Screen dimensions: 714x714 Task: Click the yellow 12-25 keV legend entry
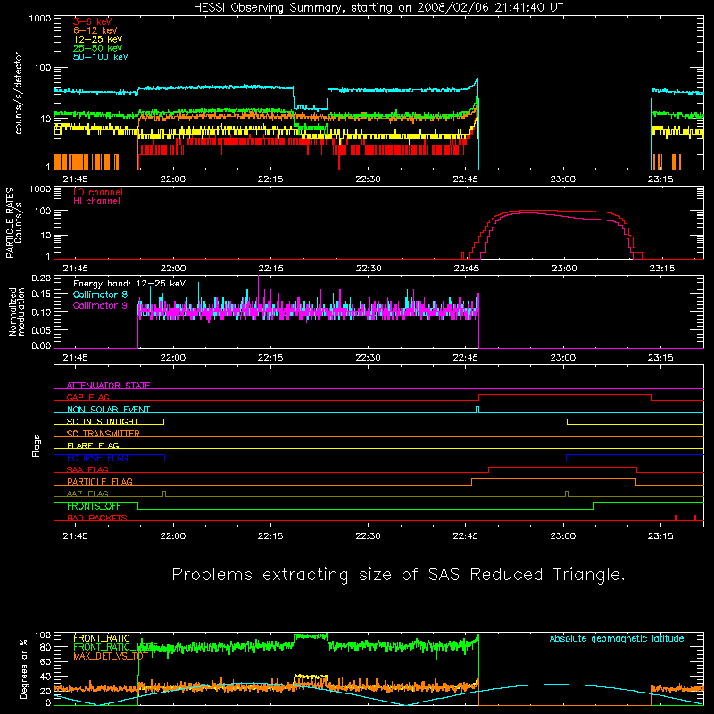pos(98,39)
